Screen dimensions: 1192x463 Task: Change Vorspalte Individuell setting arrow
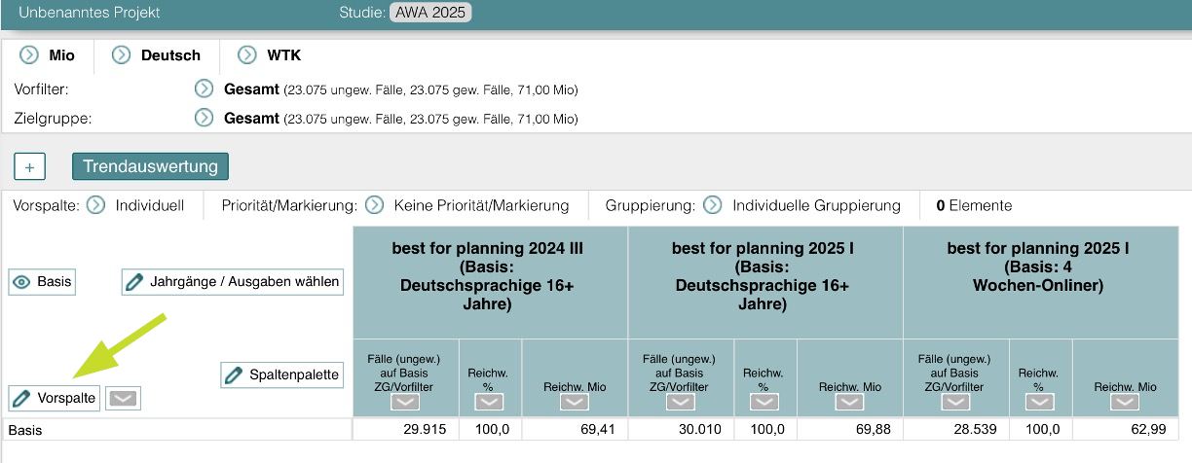tap(95, 205)
